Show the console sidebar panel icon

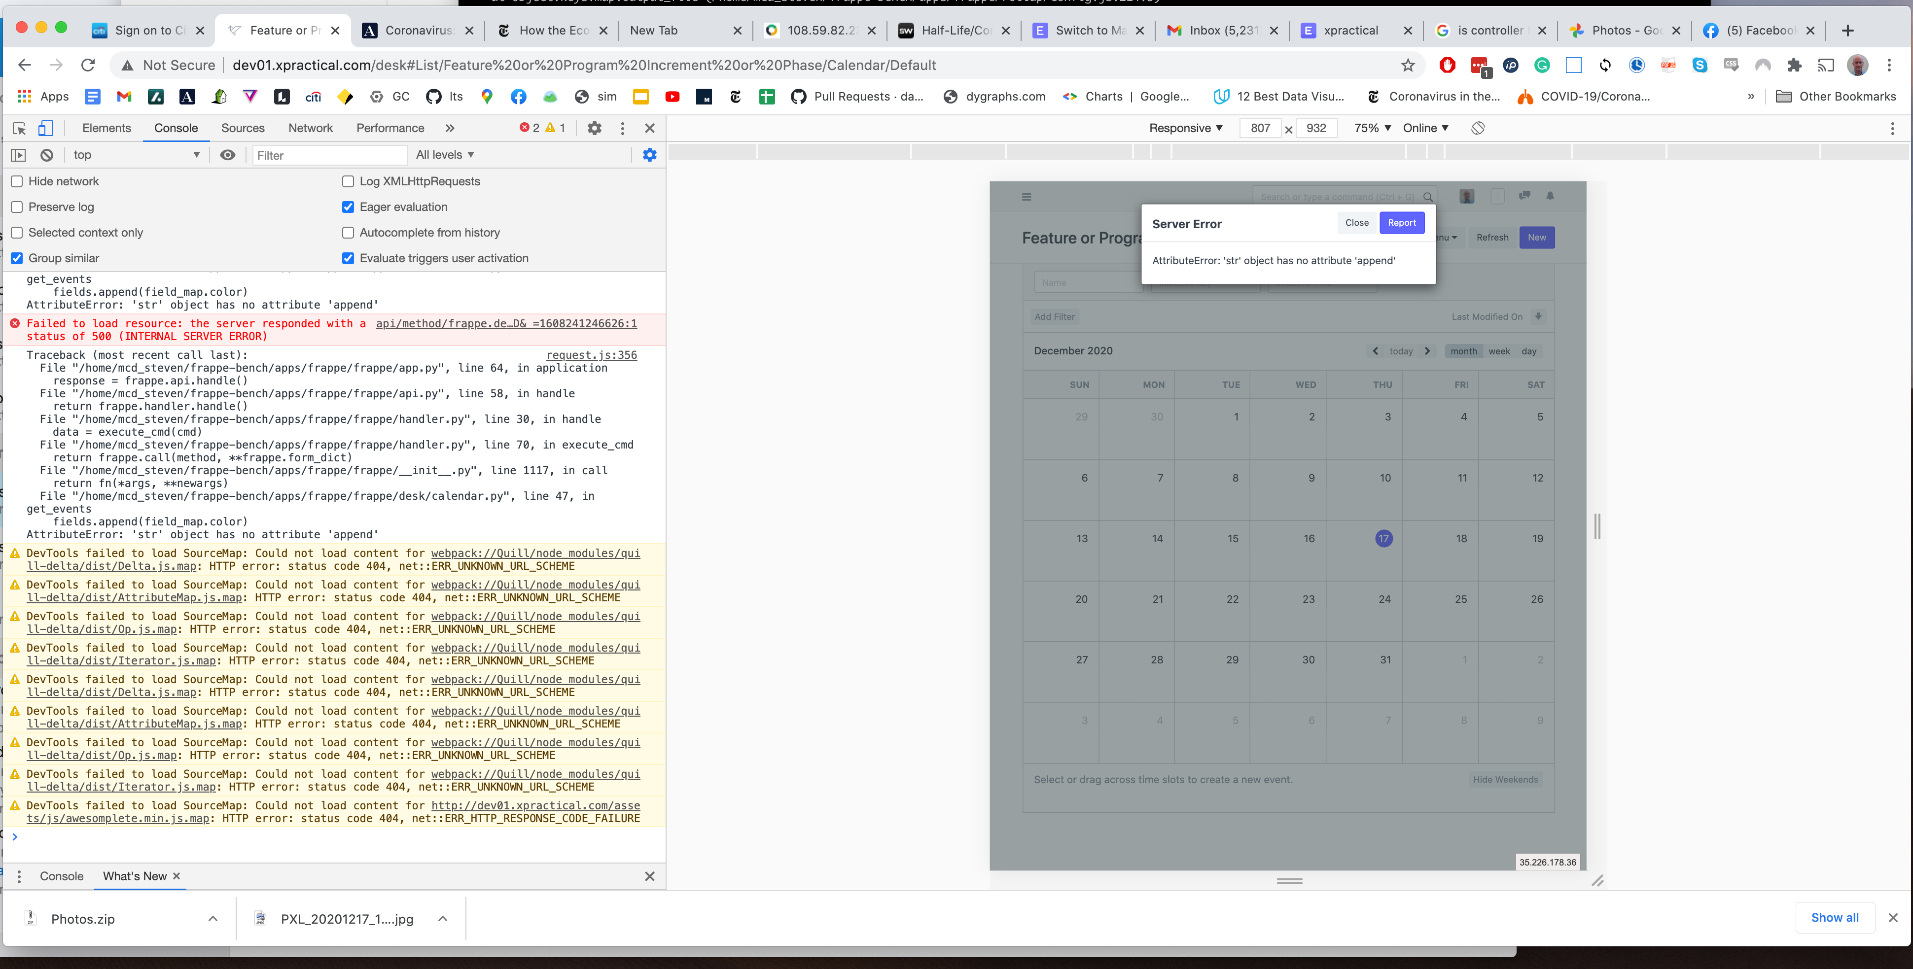[19, 154]
